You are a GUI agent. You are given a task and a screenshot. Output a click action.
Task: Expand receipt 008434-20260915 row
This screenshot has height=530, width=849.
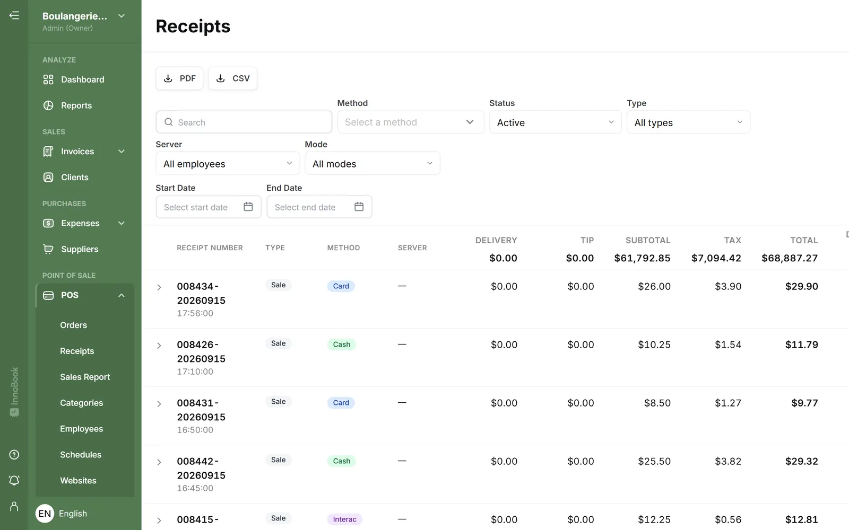[159, 287]
